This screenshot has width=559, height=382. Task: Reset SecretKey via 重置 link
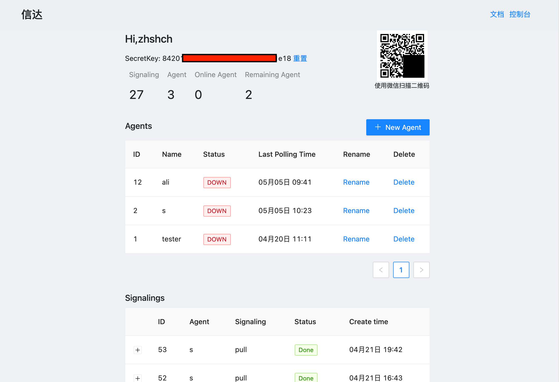coord(300,59)
